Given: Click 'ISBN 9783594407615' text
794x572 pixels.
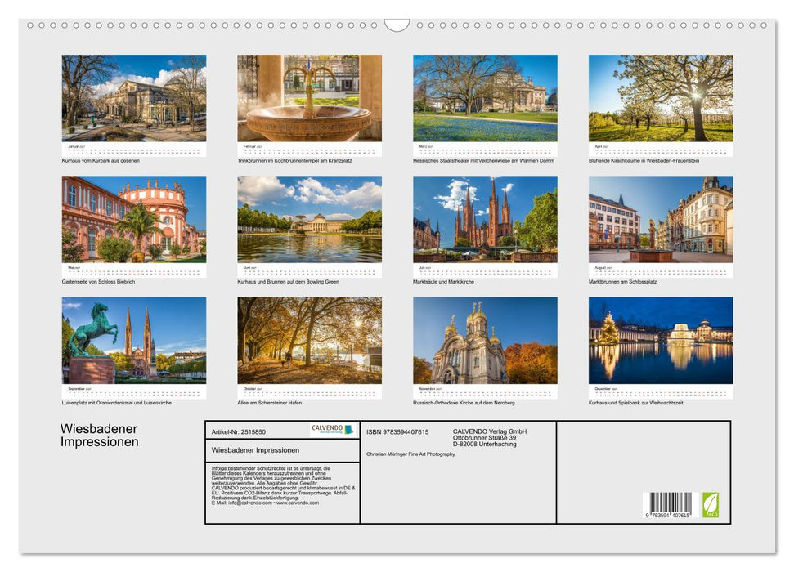Looking at the screenshot, I should tap(397, 431).
